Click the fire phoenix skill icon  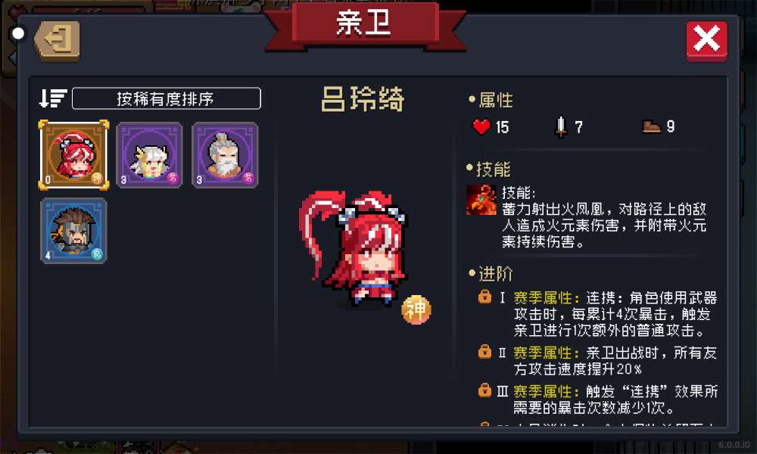pyautogui.click(x=481, y=201)
